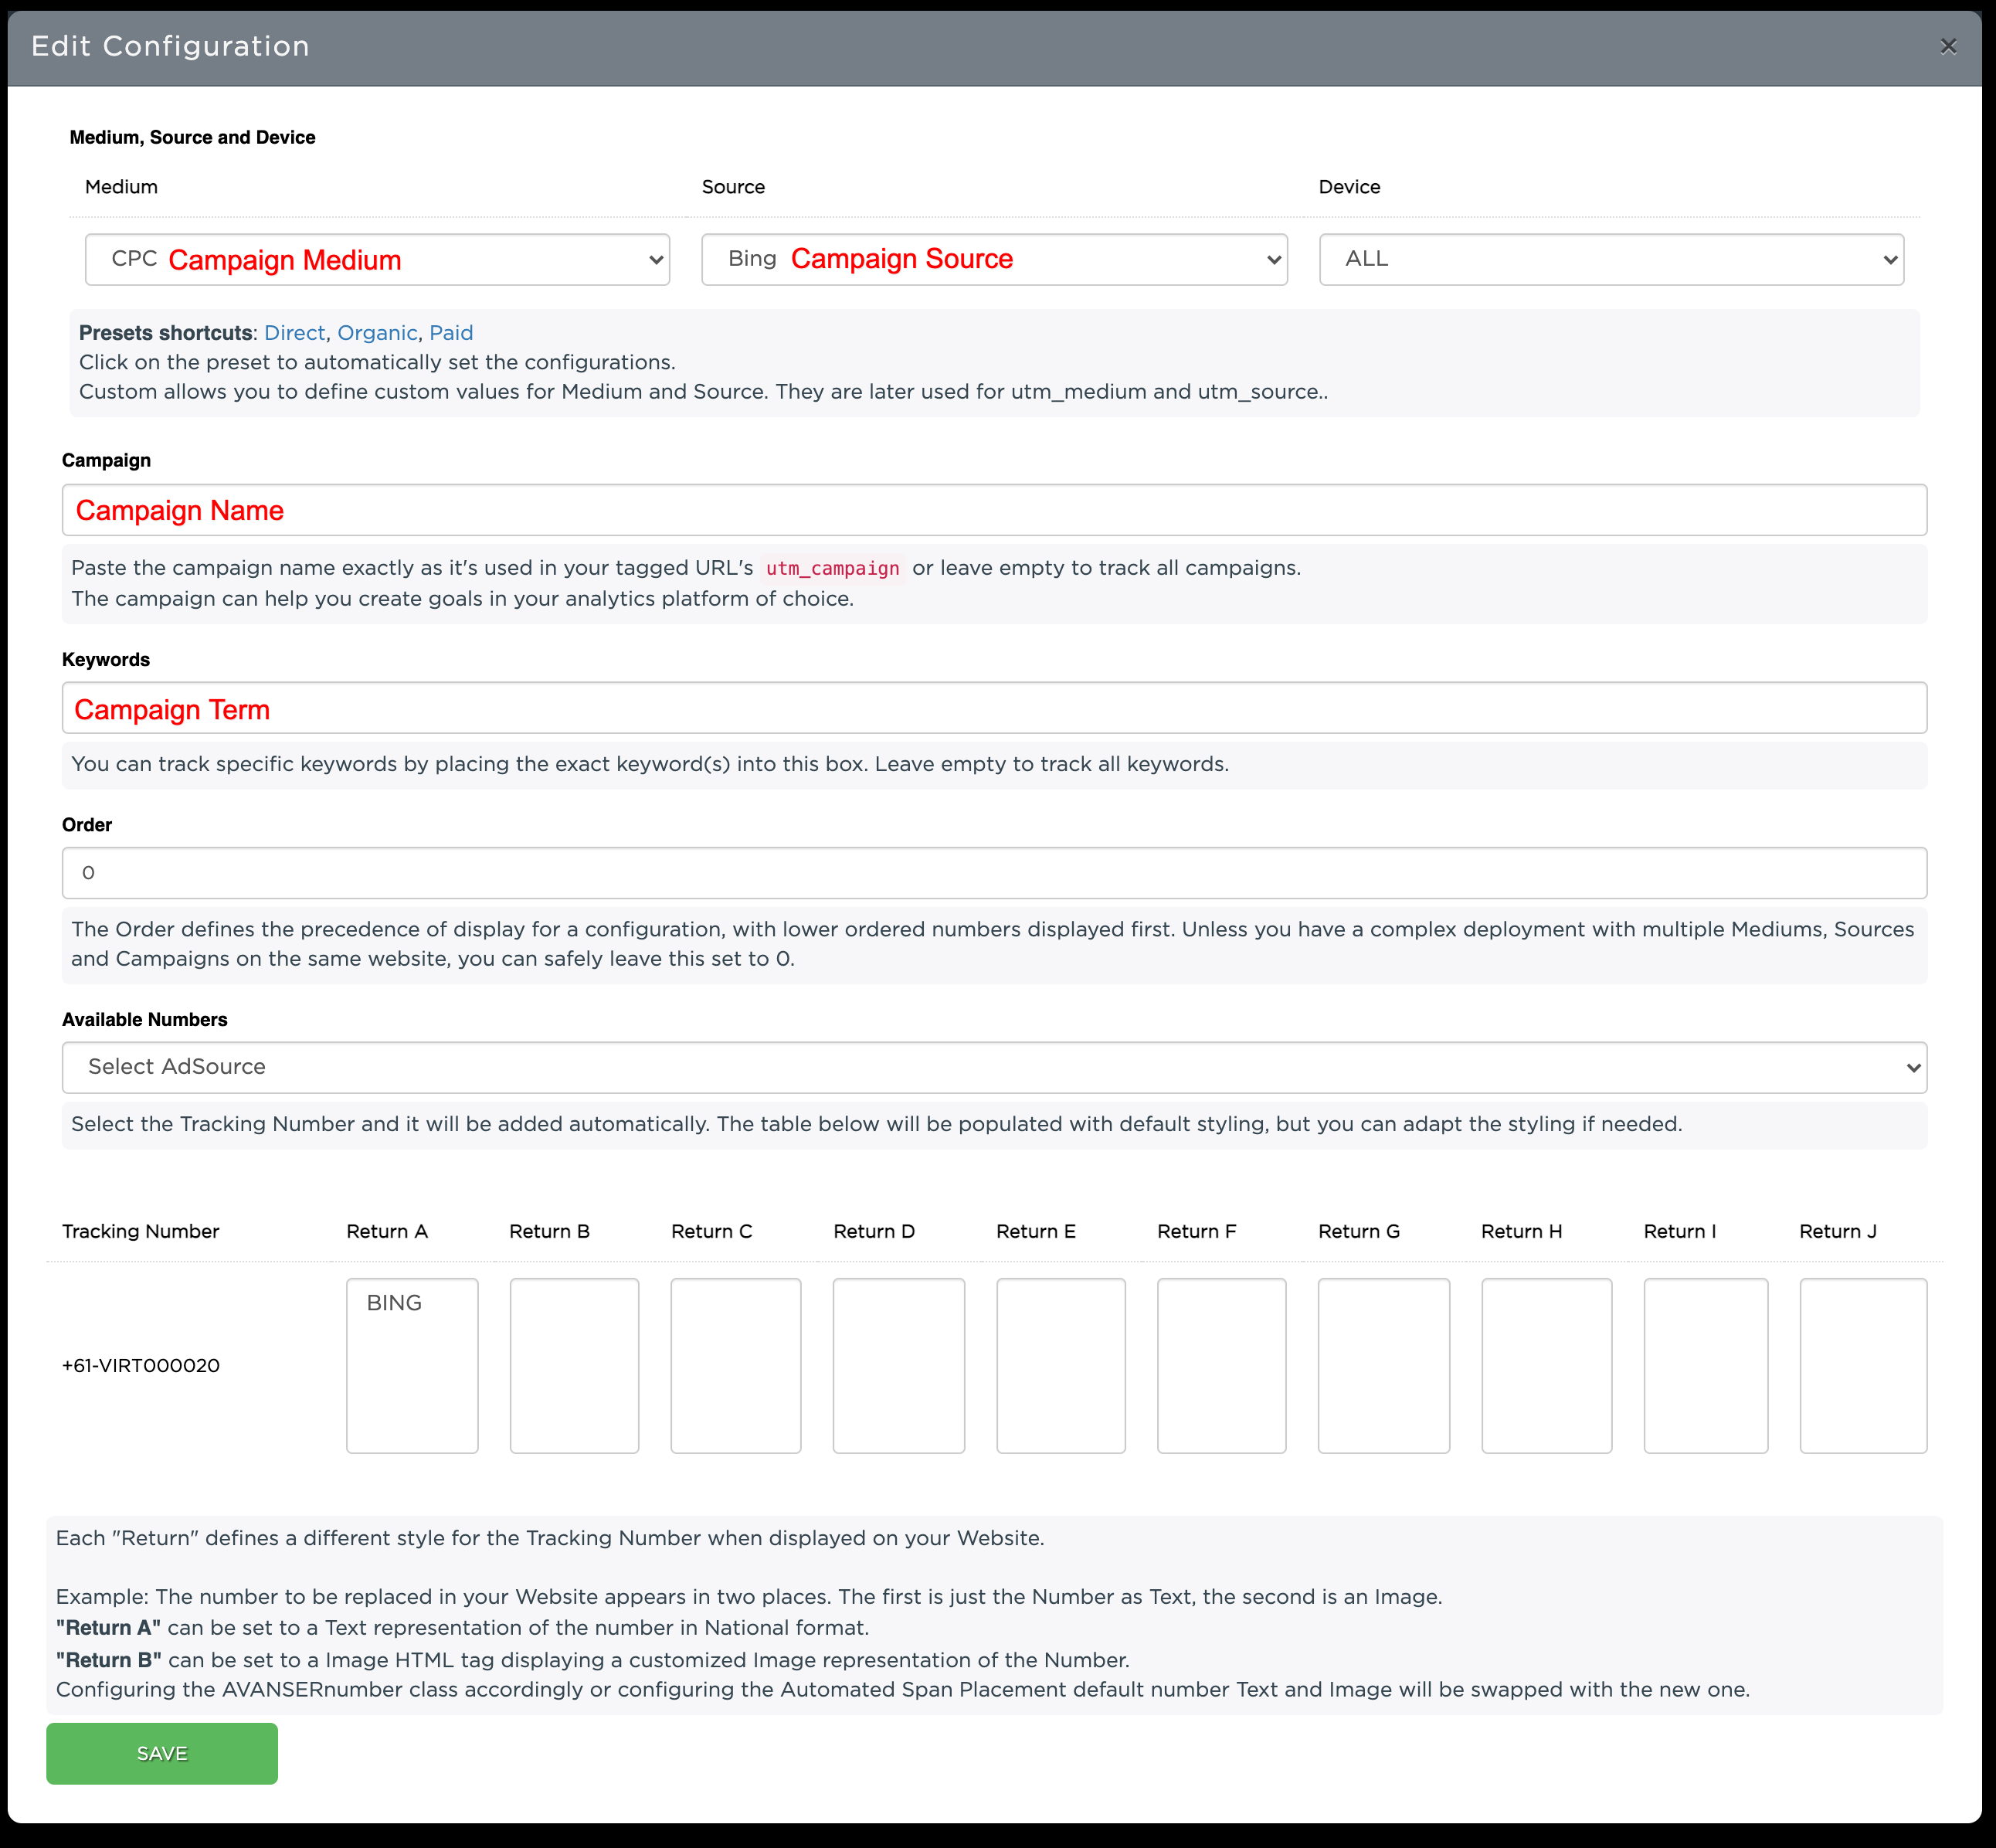The width and height of the screenshot is (1996, 1848).
Task: Click into the Campaign name field
Action: pos(993,510)
